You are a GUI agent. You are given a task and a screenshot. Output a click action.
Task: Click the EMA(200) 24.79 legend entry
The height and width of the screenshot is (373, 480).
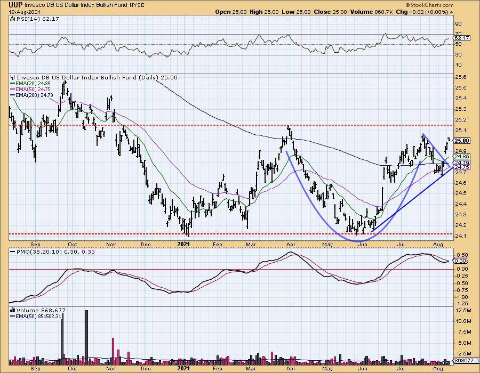coord(32,95)
